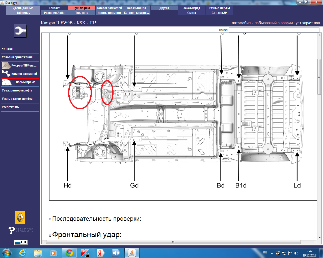Viewport: 323px width, 258px height.
Task: Click the Kangoo II FW0B vehicle title
Action: [x=69, y=23]
